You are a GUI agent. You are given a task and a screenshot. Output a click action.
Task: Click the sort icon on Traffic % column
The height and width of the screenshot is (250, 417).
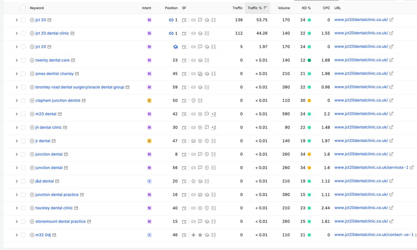(265, 8)
